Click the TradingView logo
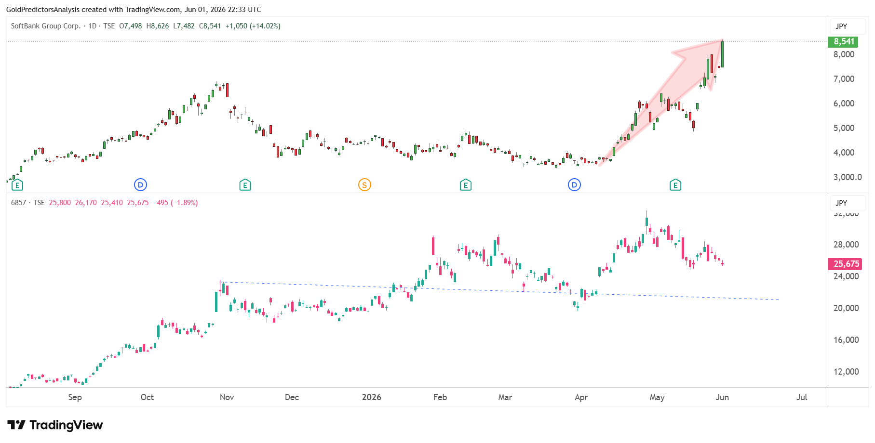The image size is (875, 443). (x=55, y=425)
